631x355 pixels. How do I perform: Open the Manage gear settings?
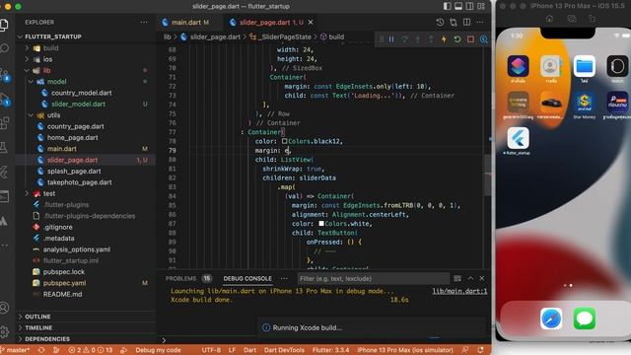point(4,331)
